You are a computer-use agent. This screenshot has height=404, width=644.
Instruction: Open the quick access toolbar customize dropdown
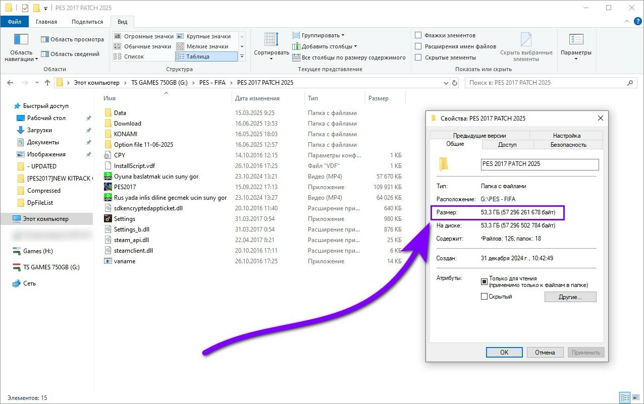tap(45, 8)
